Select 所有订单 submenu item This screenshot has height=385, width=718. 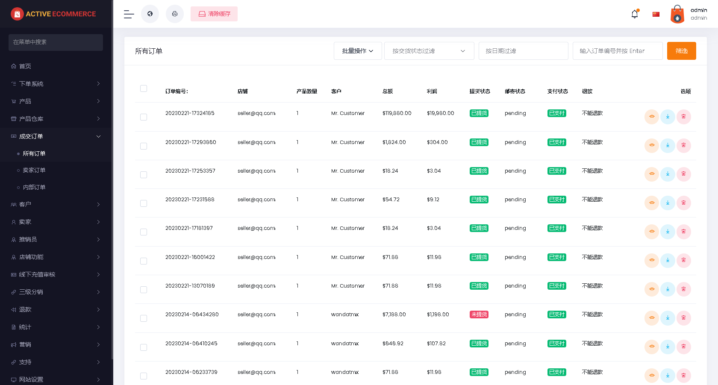coord(56,153)
